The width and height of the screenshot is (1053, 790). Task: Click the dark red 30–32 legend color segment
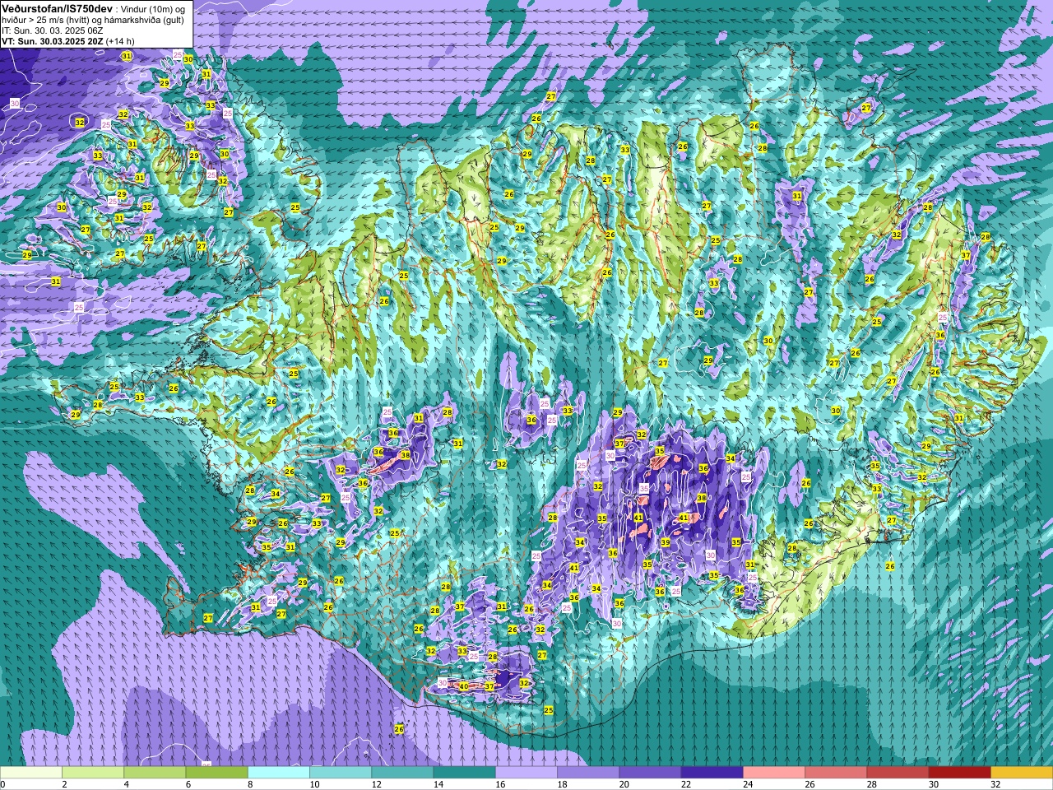pyautogui.click(x=959, y=773)
